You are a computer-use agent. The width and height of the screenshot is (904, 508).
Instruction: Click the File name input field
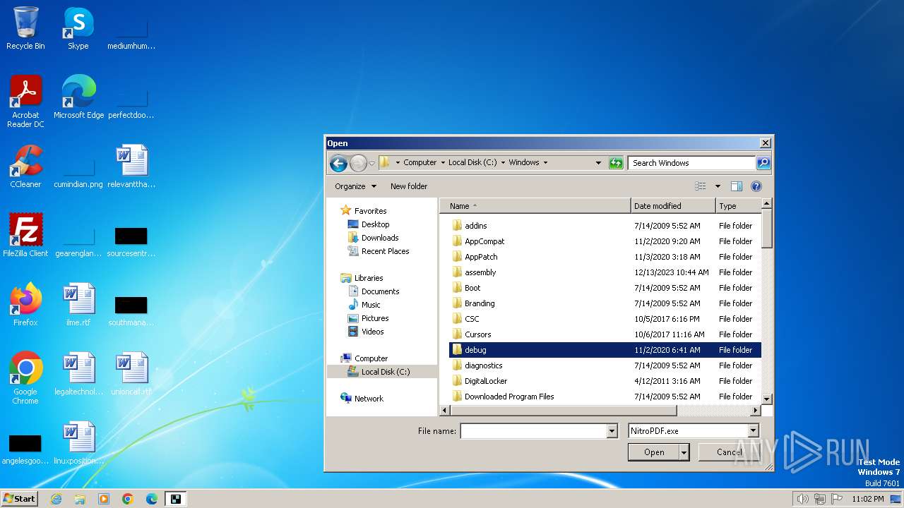(533, 431)
